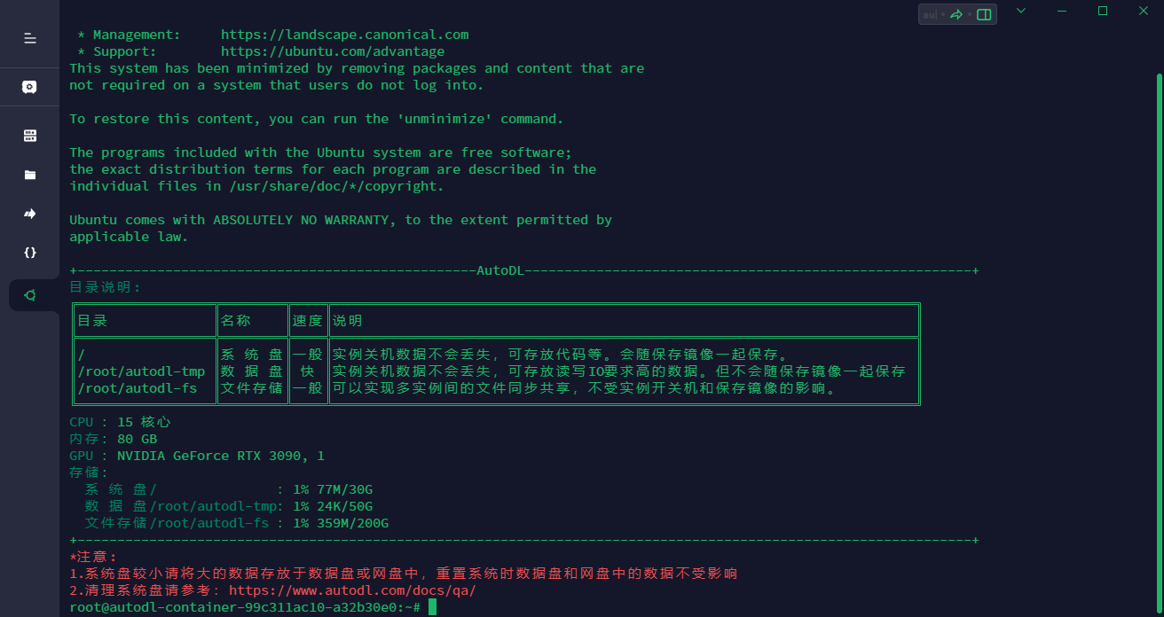Click '/root/autodl-tmp' in the directory table

click(x=141, y=371)
